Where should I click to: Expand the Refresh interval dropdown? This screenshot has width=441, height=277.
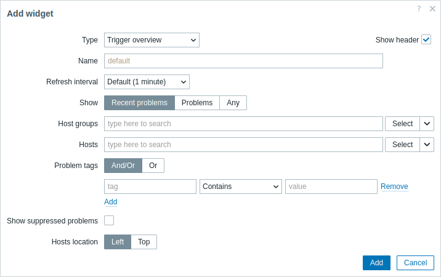tap(147, 82)
